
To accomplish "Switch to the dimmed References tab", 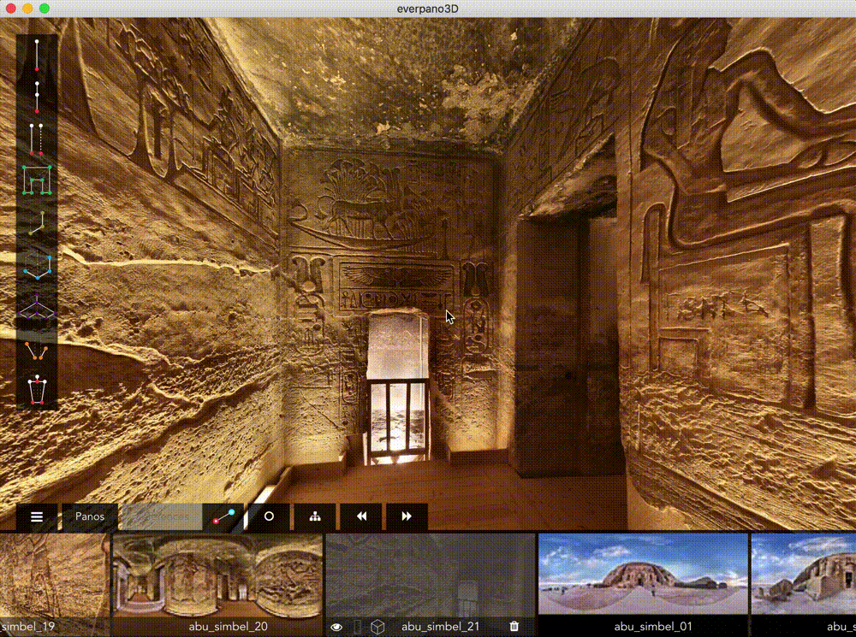I will coord(161,517).
